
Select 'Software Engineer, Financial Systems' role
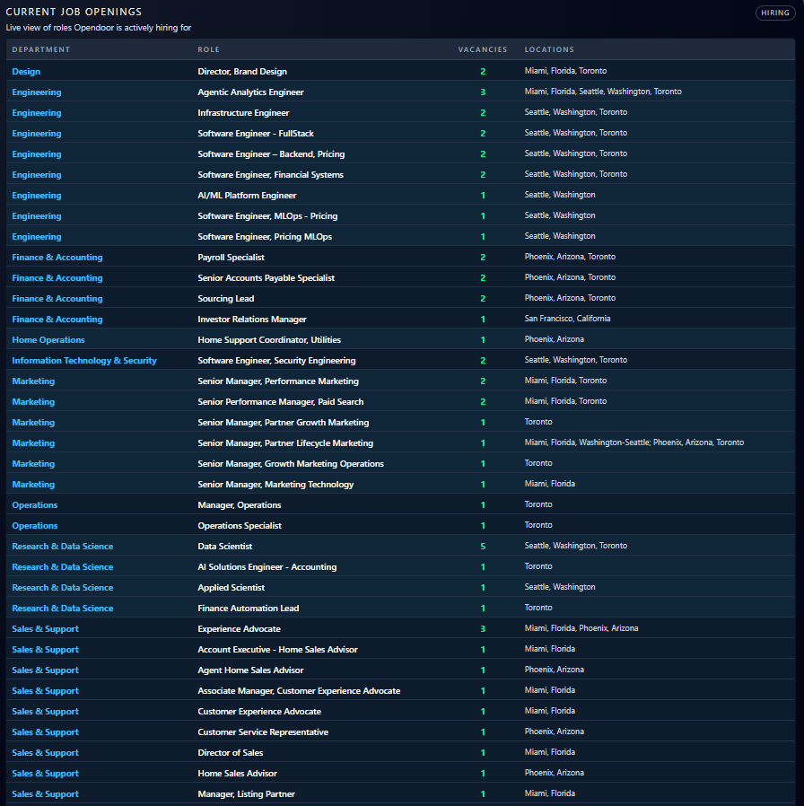coord(271,175)
